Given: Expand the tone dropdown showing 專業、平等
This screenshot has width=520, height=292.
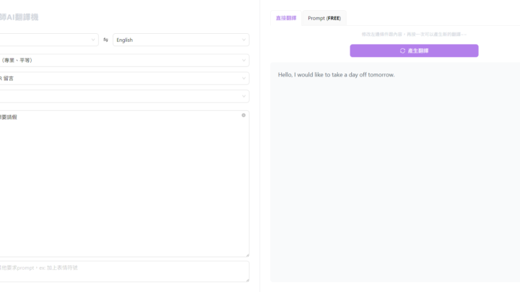Looking at the screenshot, I should 123,61.
